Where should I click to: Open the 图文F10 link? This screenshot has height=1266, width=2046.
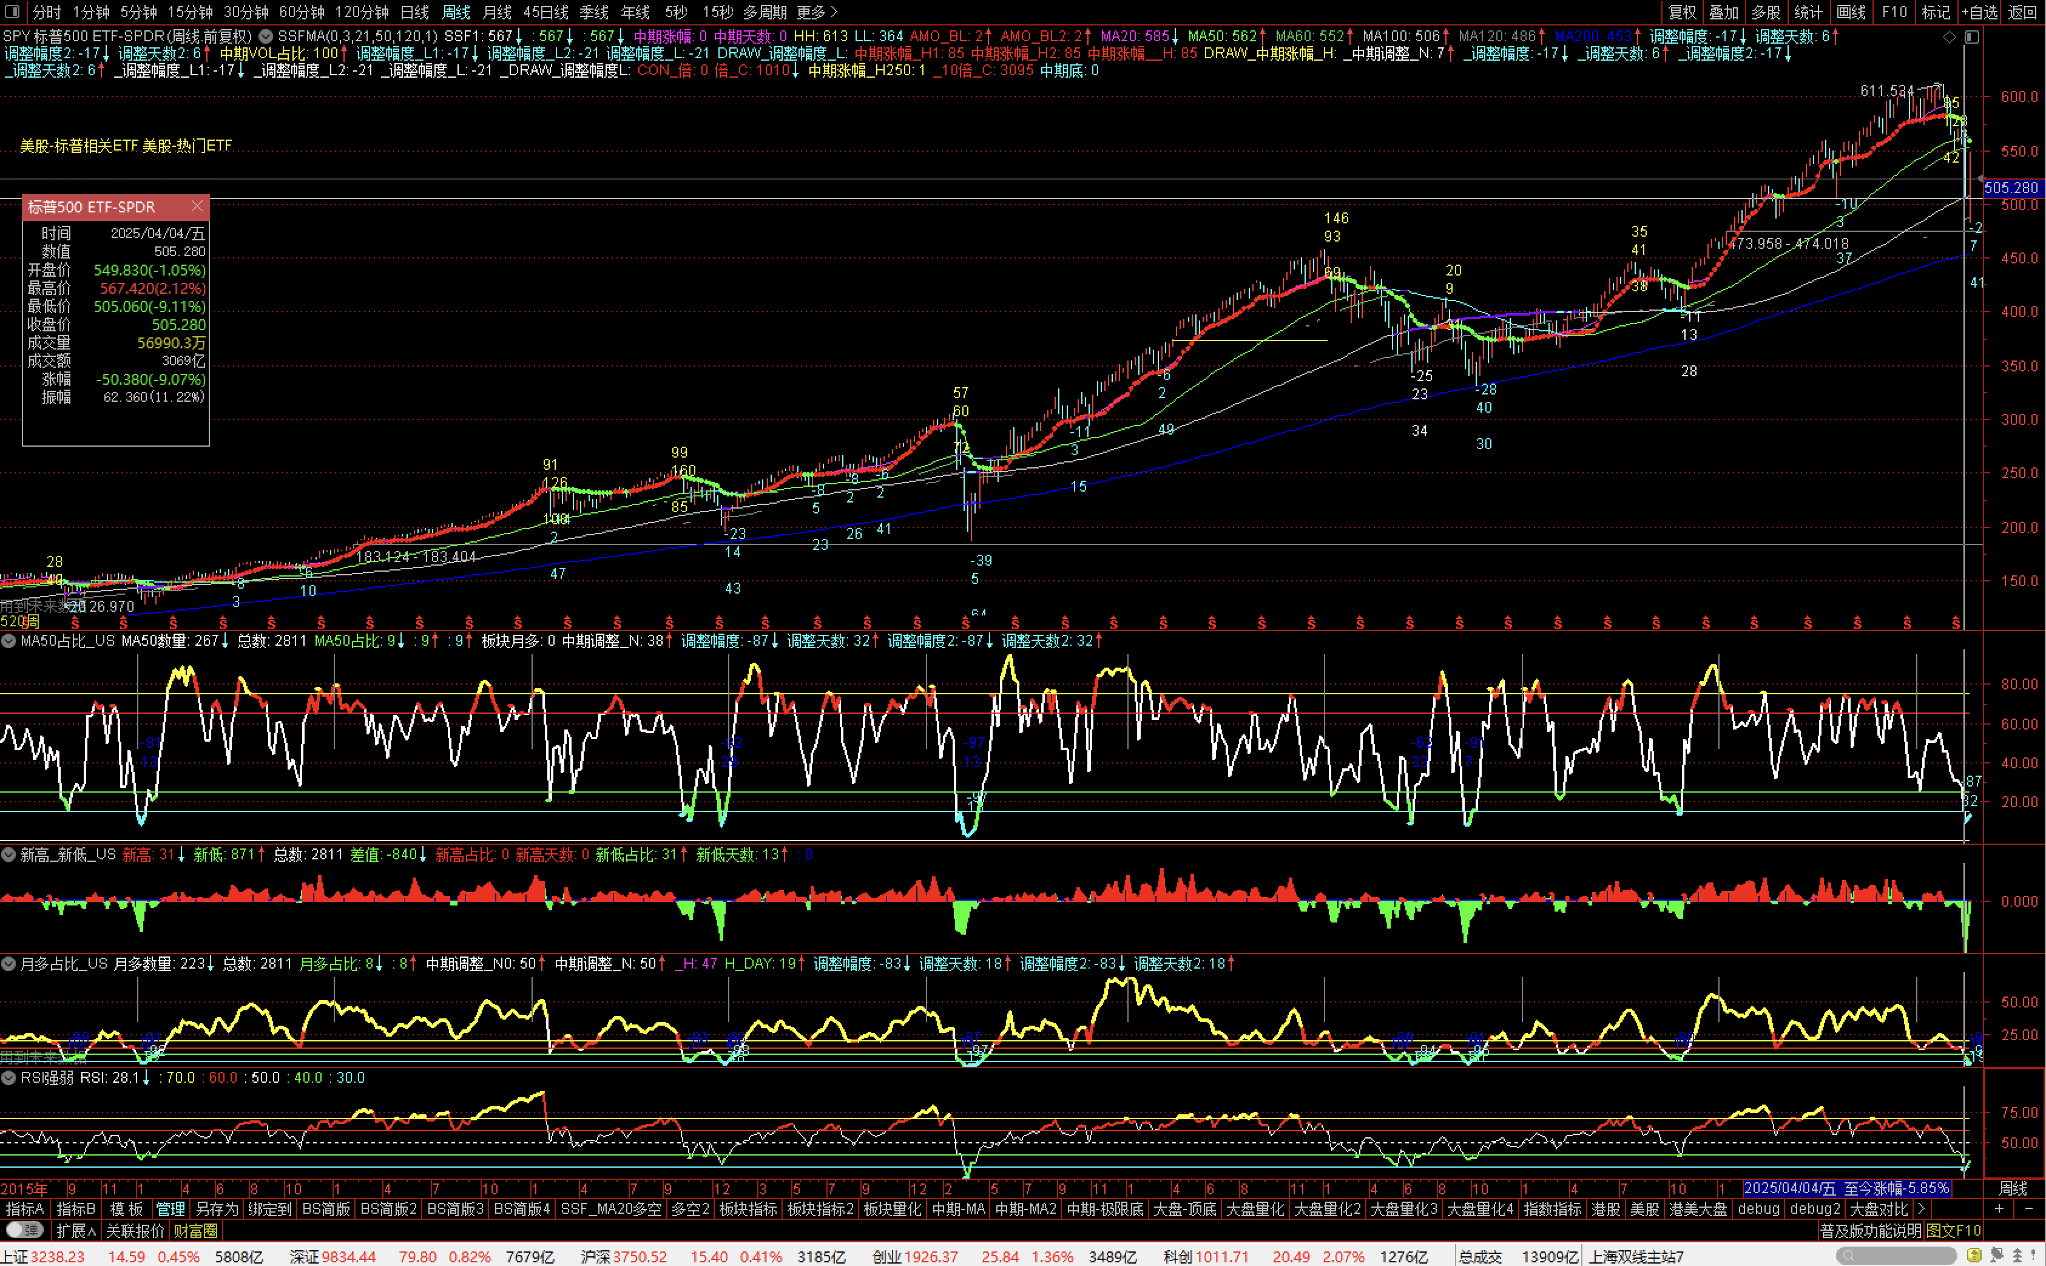tap(1954, 1231)
